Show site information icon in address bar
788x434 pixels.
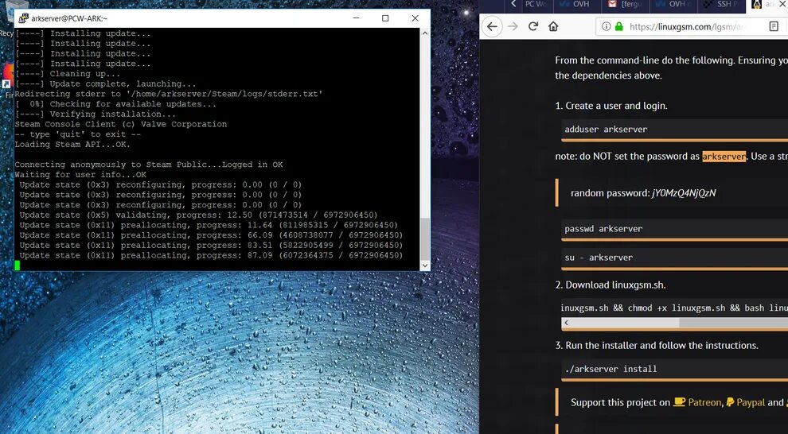(606, 26)
